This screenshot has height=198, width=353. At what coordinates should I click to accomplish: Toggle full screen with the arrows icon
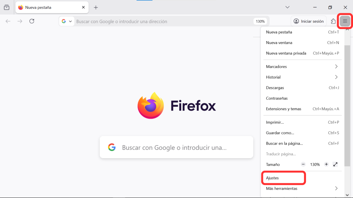(335, 164)
